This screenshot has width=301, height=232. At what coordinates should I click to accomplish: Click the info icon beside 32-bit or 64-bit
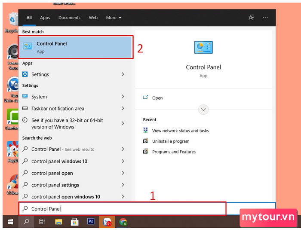25,120
